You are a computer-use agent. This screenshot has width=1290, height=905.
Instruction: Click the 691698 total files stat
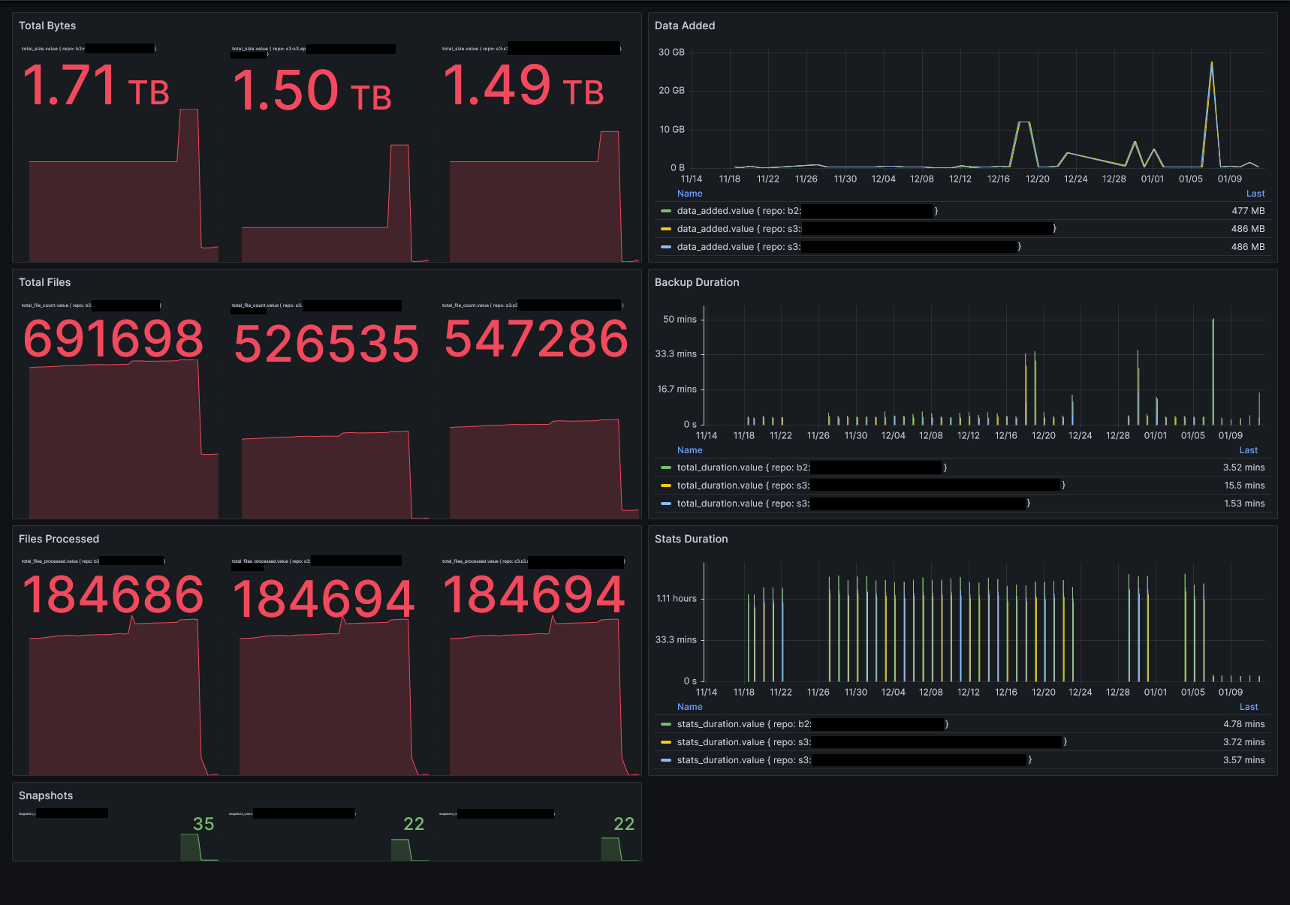(x=113, y=339)
